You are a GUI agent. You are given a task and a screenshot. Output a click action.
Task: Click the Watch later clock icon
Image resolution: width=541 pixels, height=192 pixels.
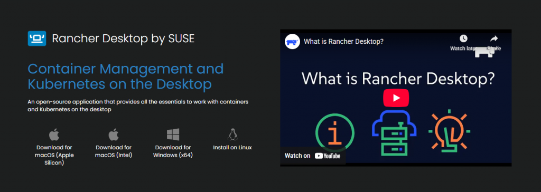[463, 39]
